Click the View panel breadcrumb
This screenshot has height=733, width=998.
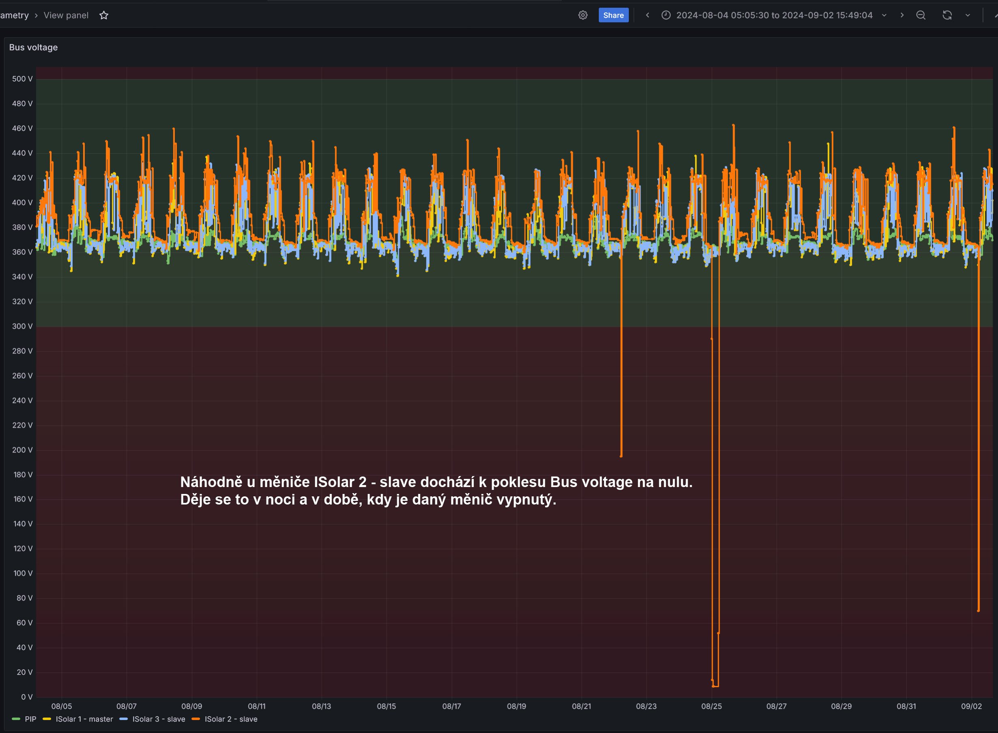[x=66, y=15]
